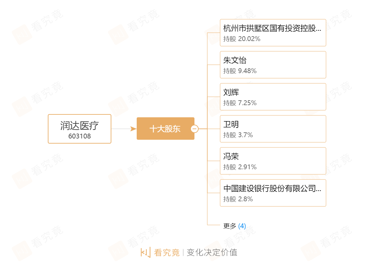Expand the 更多 (4) shareholders link
Viewport: 378px width, 266px height.
coord(235,226)
